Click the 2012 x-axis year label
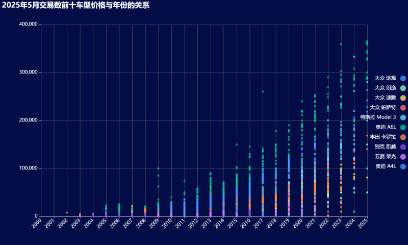This screenshot has height=245, width=408. [193, 223]
